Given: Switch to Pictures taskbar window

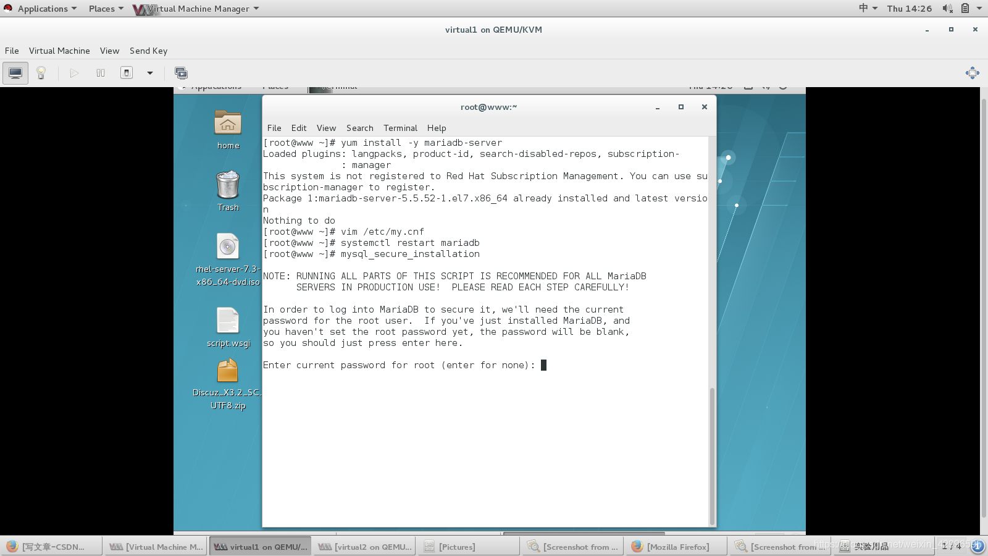Looking at the screenshot, I should pyautogui.click(x=467, y=547).
